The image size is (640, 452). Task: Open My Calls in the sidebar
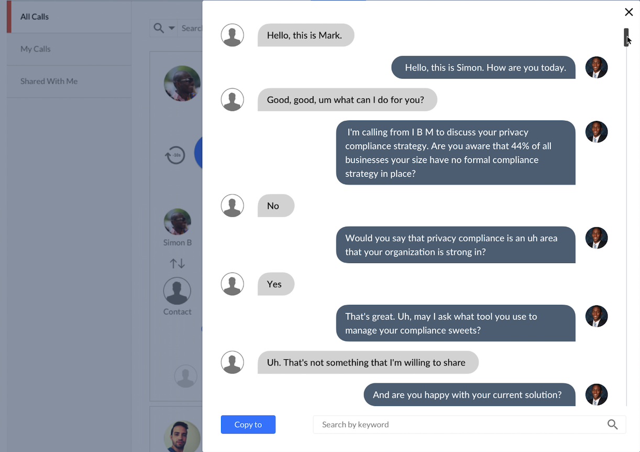(36, 49)
